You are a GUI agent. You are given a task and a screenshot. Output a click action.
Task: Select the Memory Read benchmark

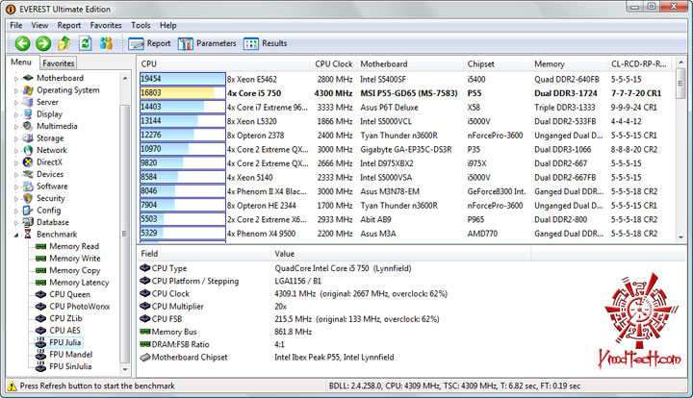[74, 246]
